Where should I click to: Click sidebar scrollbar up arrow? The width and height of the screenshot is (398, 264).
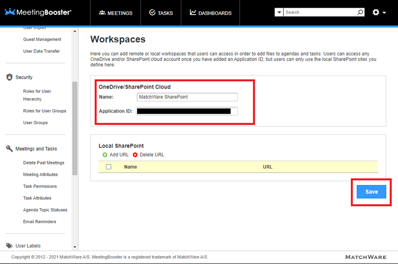pos(74,31)
